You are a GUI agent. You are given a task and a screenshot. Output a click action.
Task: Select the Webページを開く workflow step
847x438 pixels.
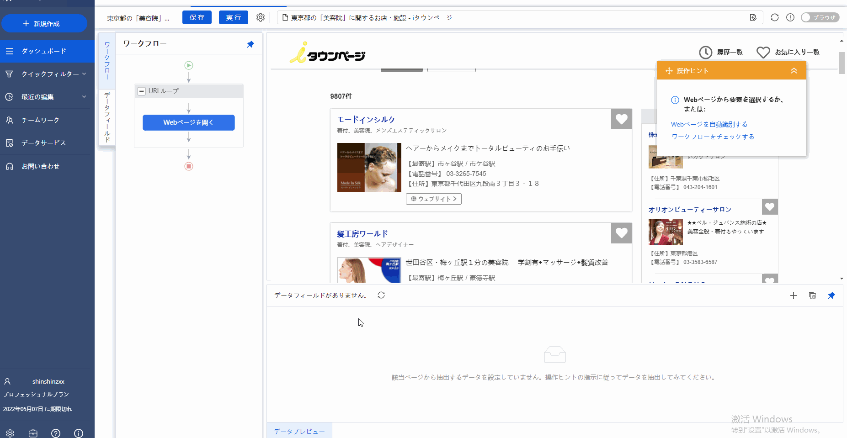[189, 122]
